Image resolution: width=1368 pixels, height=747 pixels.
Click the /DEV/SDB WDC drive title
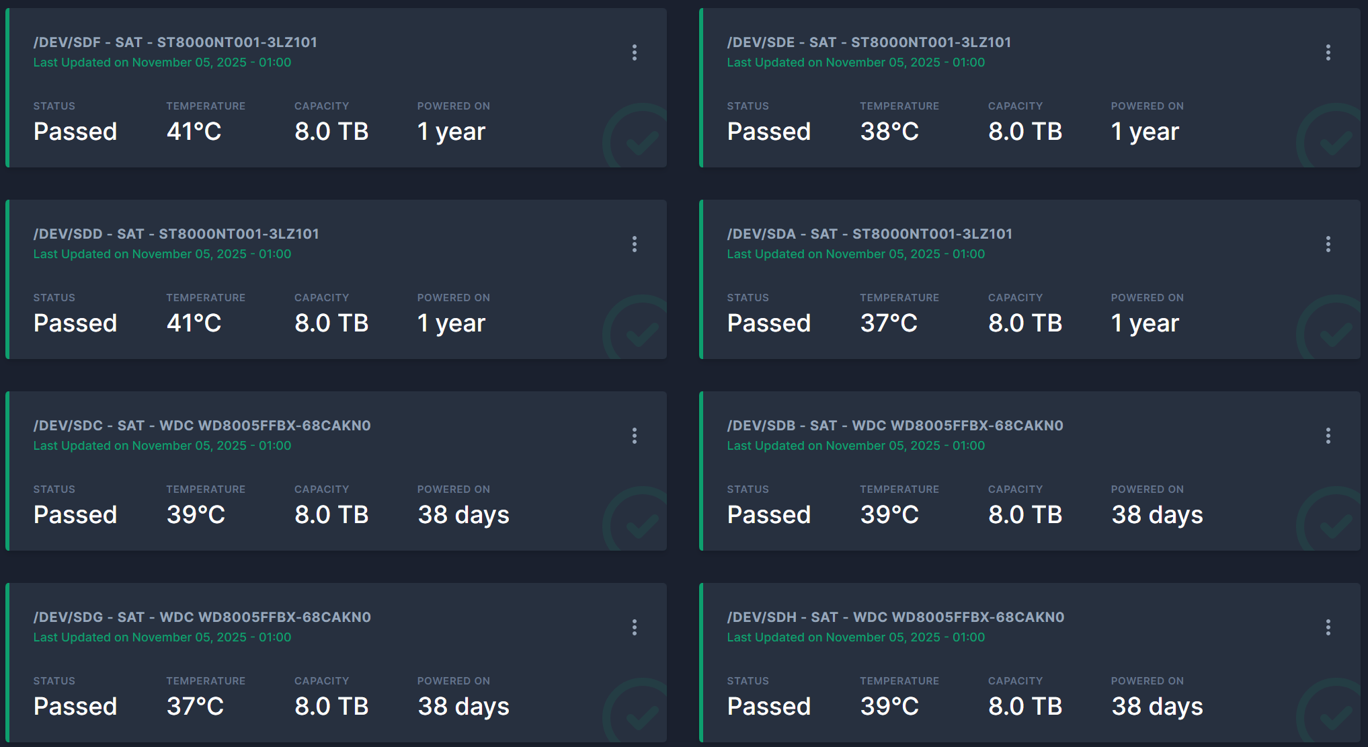click(895, 426)
